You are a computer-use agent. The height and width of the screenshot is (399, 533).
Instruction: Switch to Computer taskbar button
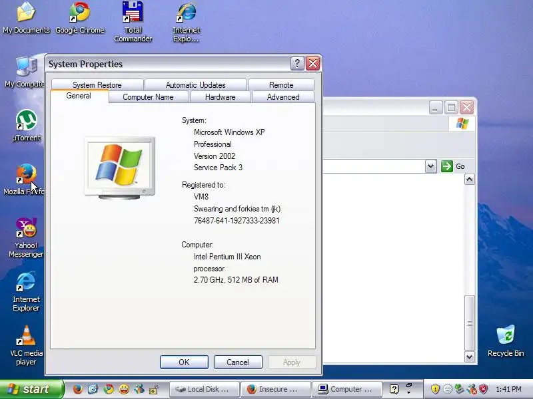click(347, 389)
